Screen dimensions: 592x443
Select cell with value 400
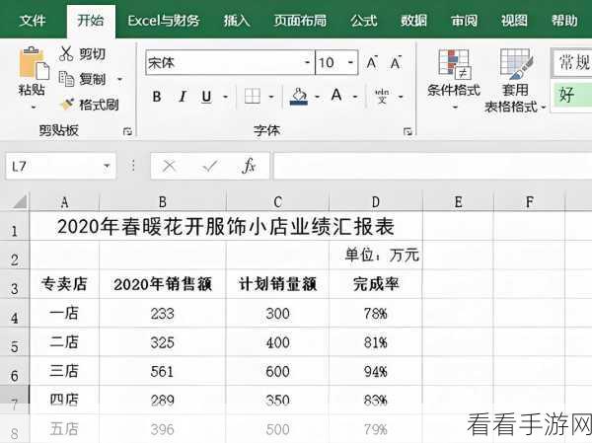pos(277,342)
